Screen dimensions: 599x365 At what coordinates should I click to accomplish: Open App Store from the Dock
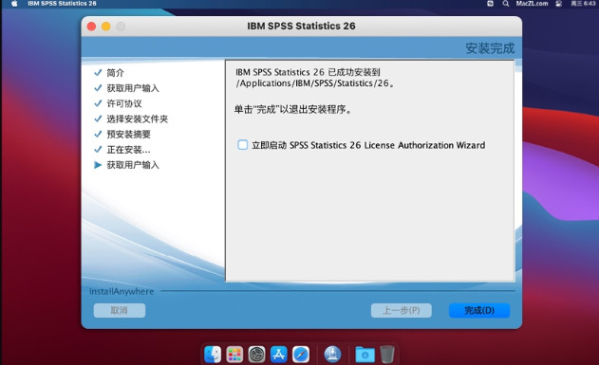tap(278, 355)
